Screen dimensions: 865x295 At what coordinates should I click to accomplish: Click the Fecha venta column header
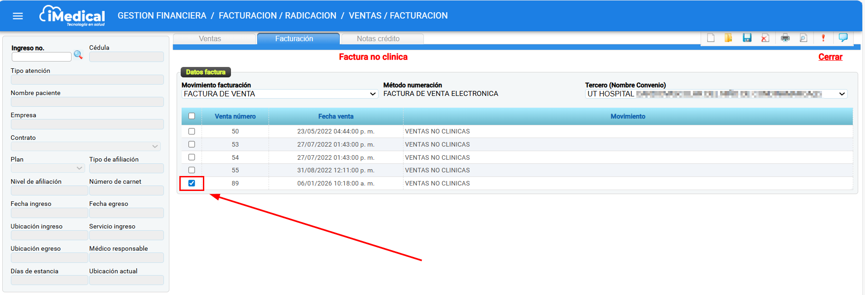[x=336, y=116]
